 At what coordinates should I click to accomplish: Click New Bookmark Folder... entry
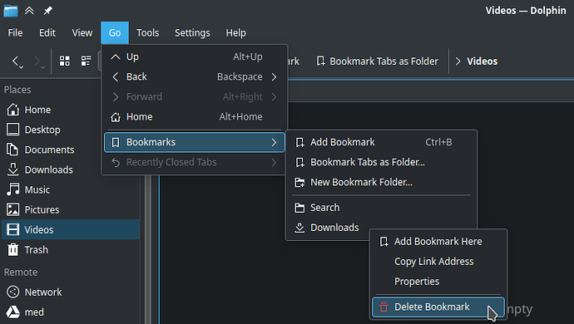click(382, 182)
